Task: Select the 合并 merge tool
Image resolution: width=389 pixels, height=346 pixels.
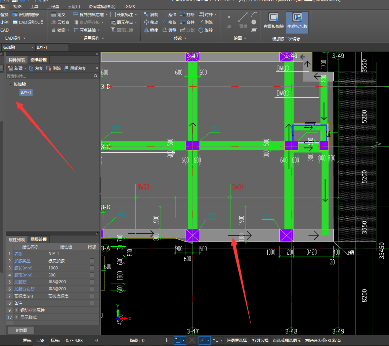Action: tap(187, 22)
